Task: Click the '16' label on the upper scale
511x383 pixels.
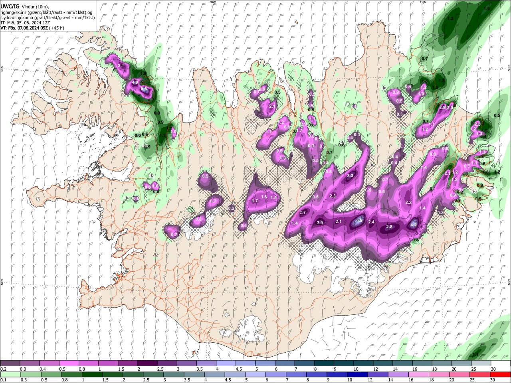Action: pos(415,369)
